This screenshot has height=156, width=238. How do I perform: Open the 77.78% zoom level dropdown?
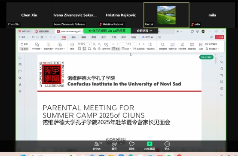coord(84,44)
